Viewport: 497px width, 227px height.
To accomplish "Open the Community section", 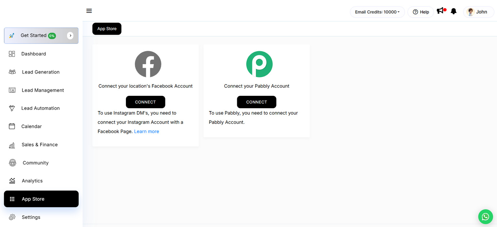I will [36, 163].
